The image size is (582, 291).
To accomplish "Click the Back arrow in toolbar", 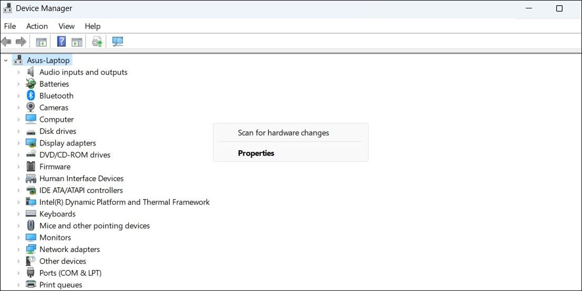I will [6, 41].
